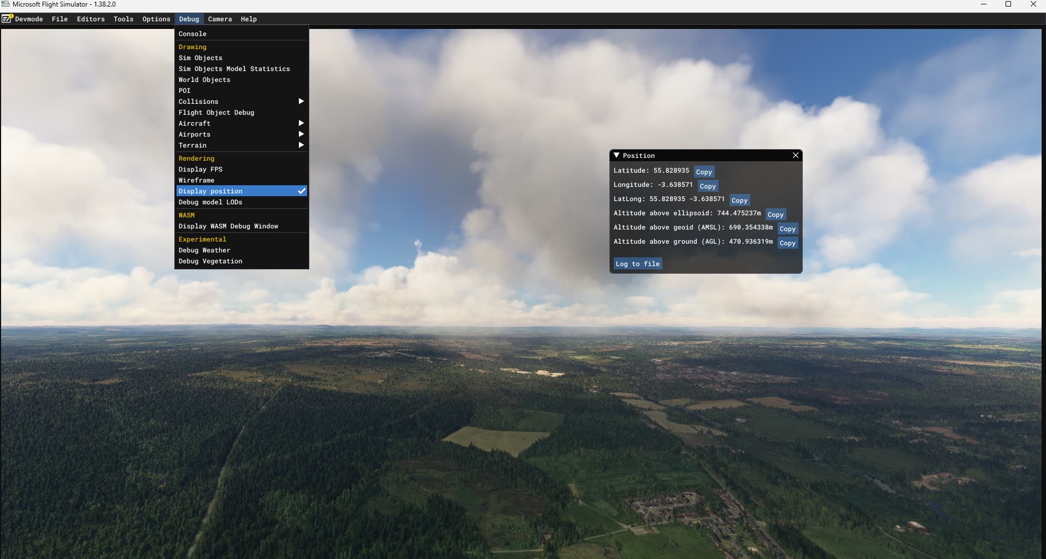This screenshot has height=559, width=1046.
Task: Select Debug Weather option
Action: 204,250
